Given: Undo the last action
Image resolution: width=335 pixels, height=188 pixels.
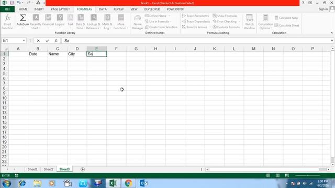Looking at the screenshot, I should point(19,3).
